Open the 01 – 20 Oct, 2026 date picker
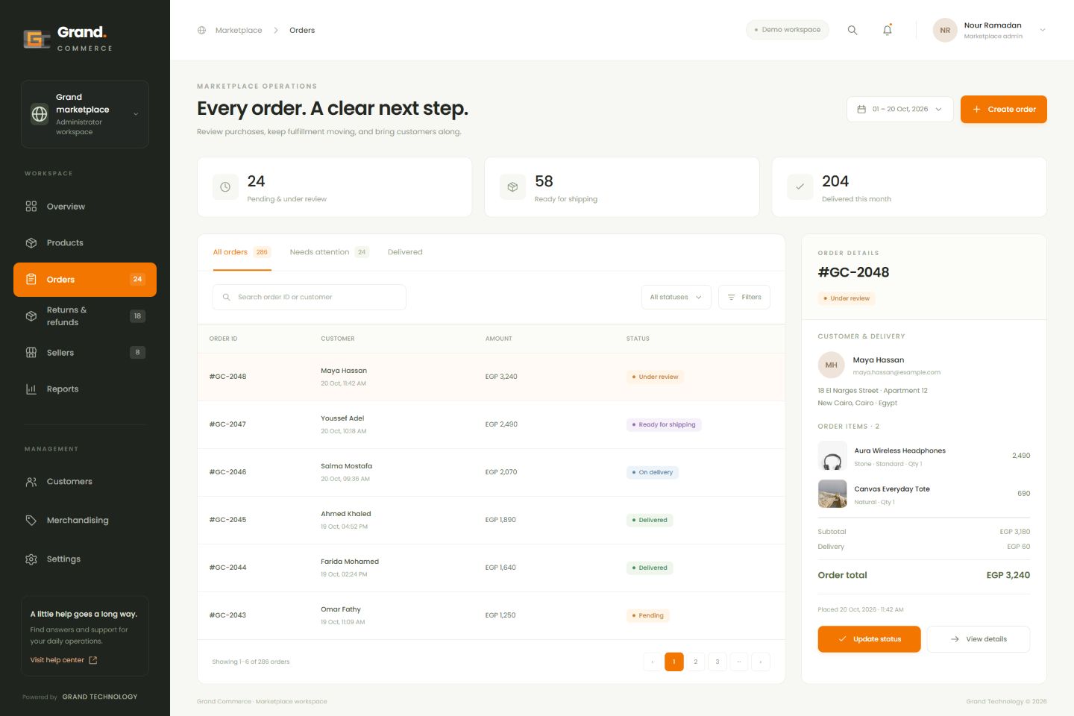Viewport: 1074px width, 716px height. pos(900,110)
